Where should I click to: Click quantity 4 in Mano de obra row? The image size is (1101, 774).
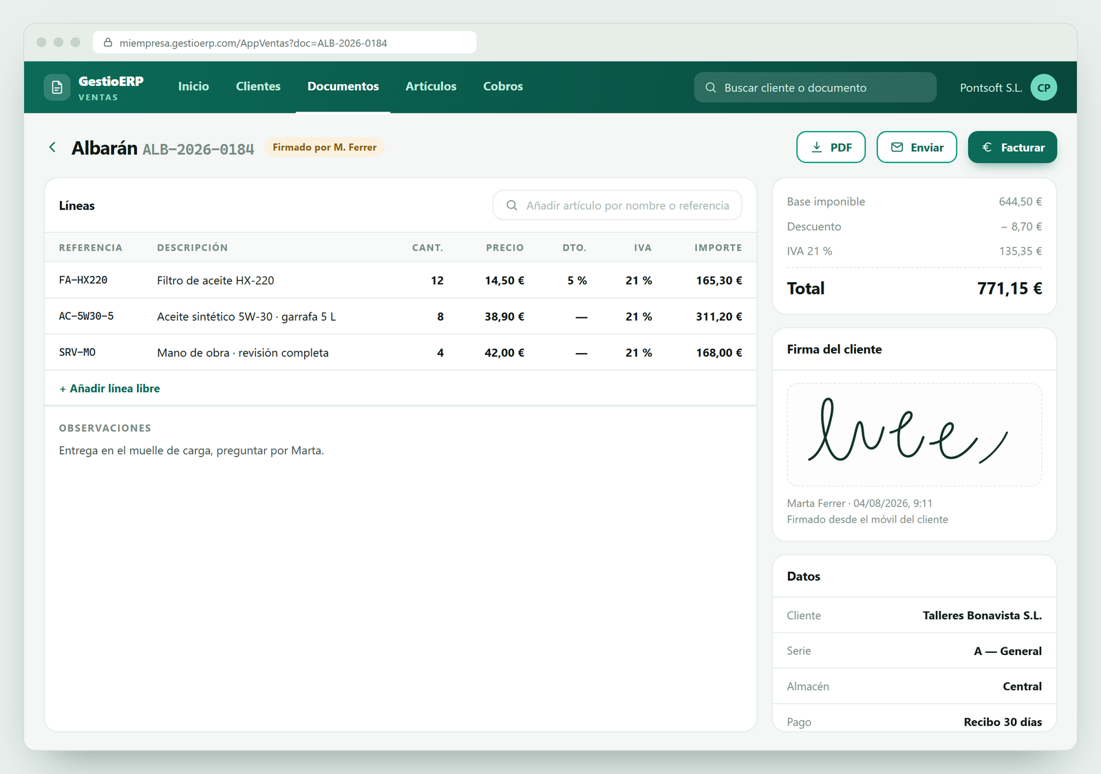point(440,353)
